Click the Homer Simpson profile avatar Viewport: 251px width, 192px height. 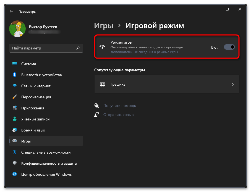tap(17, 29)
